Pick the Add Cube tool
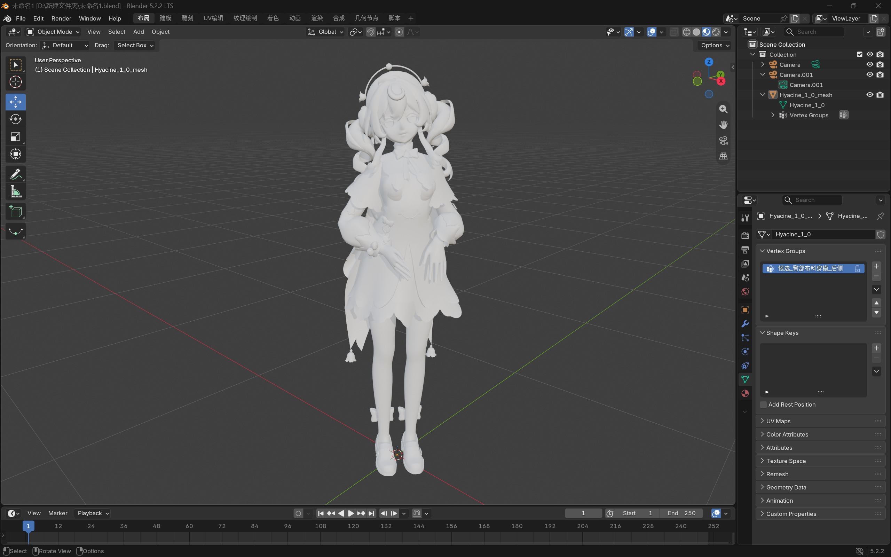The width and height of the screenshot is (891, 557). (x=15, y=211)
